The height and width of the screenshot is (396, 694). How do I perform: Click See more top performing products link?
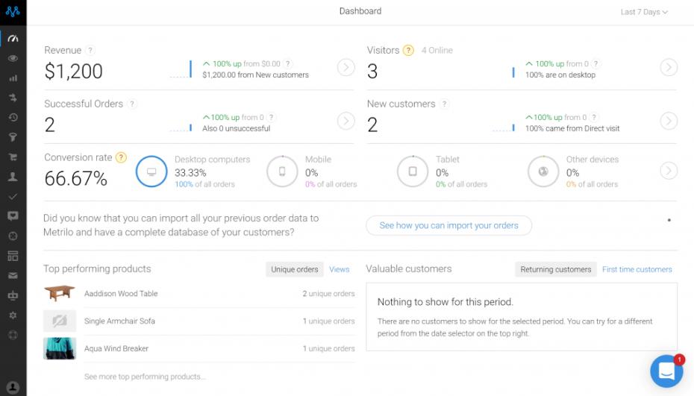[145, 377]
